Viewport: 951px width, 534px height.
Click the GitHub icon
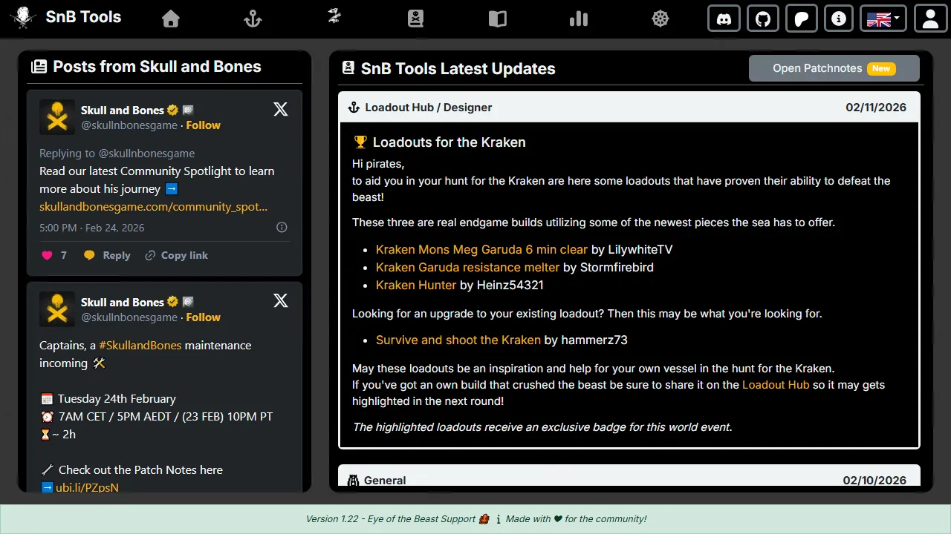click(x=762, y=19)
